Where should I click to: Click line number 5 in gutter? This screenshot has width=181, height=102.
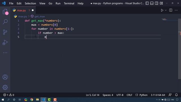[18, 37]
